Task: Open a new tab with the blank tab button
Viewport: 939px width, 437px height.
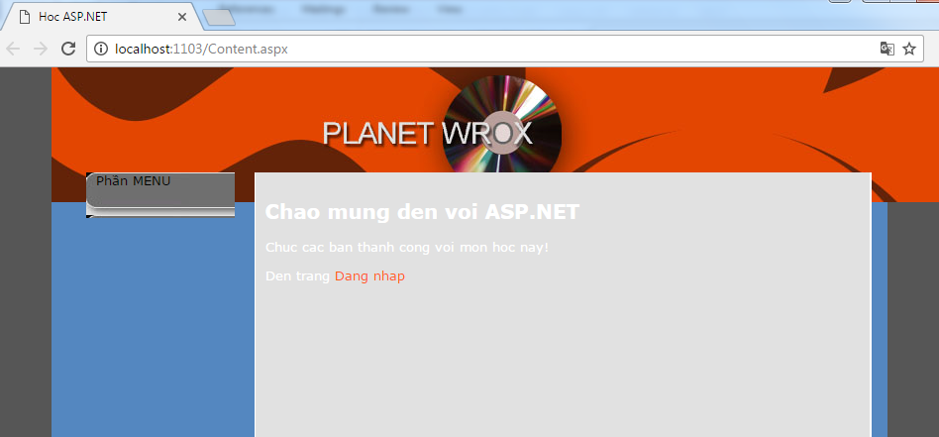Action: [x=219, y=18]
